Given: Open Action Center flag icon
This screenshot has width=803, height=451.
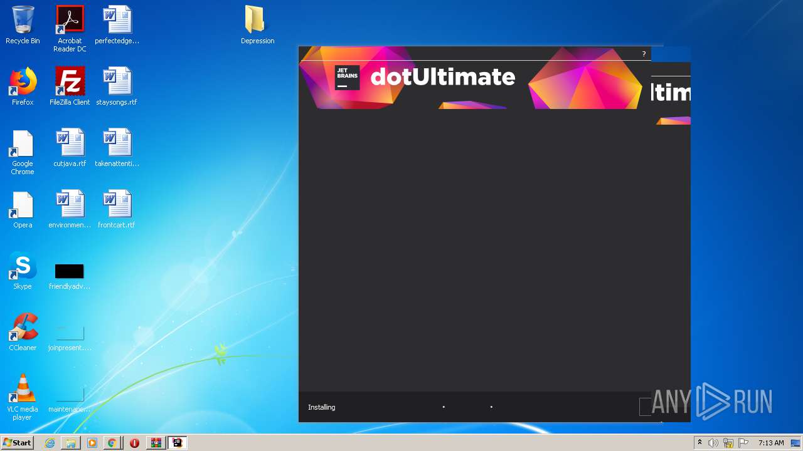Looking at the screenshot, I should pos(743,443).
